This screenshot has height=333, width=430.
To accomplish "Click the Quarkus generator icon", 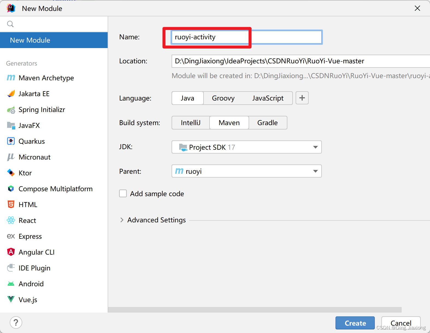I will click(x=11, y=141).
